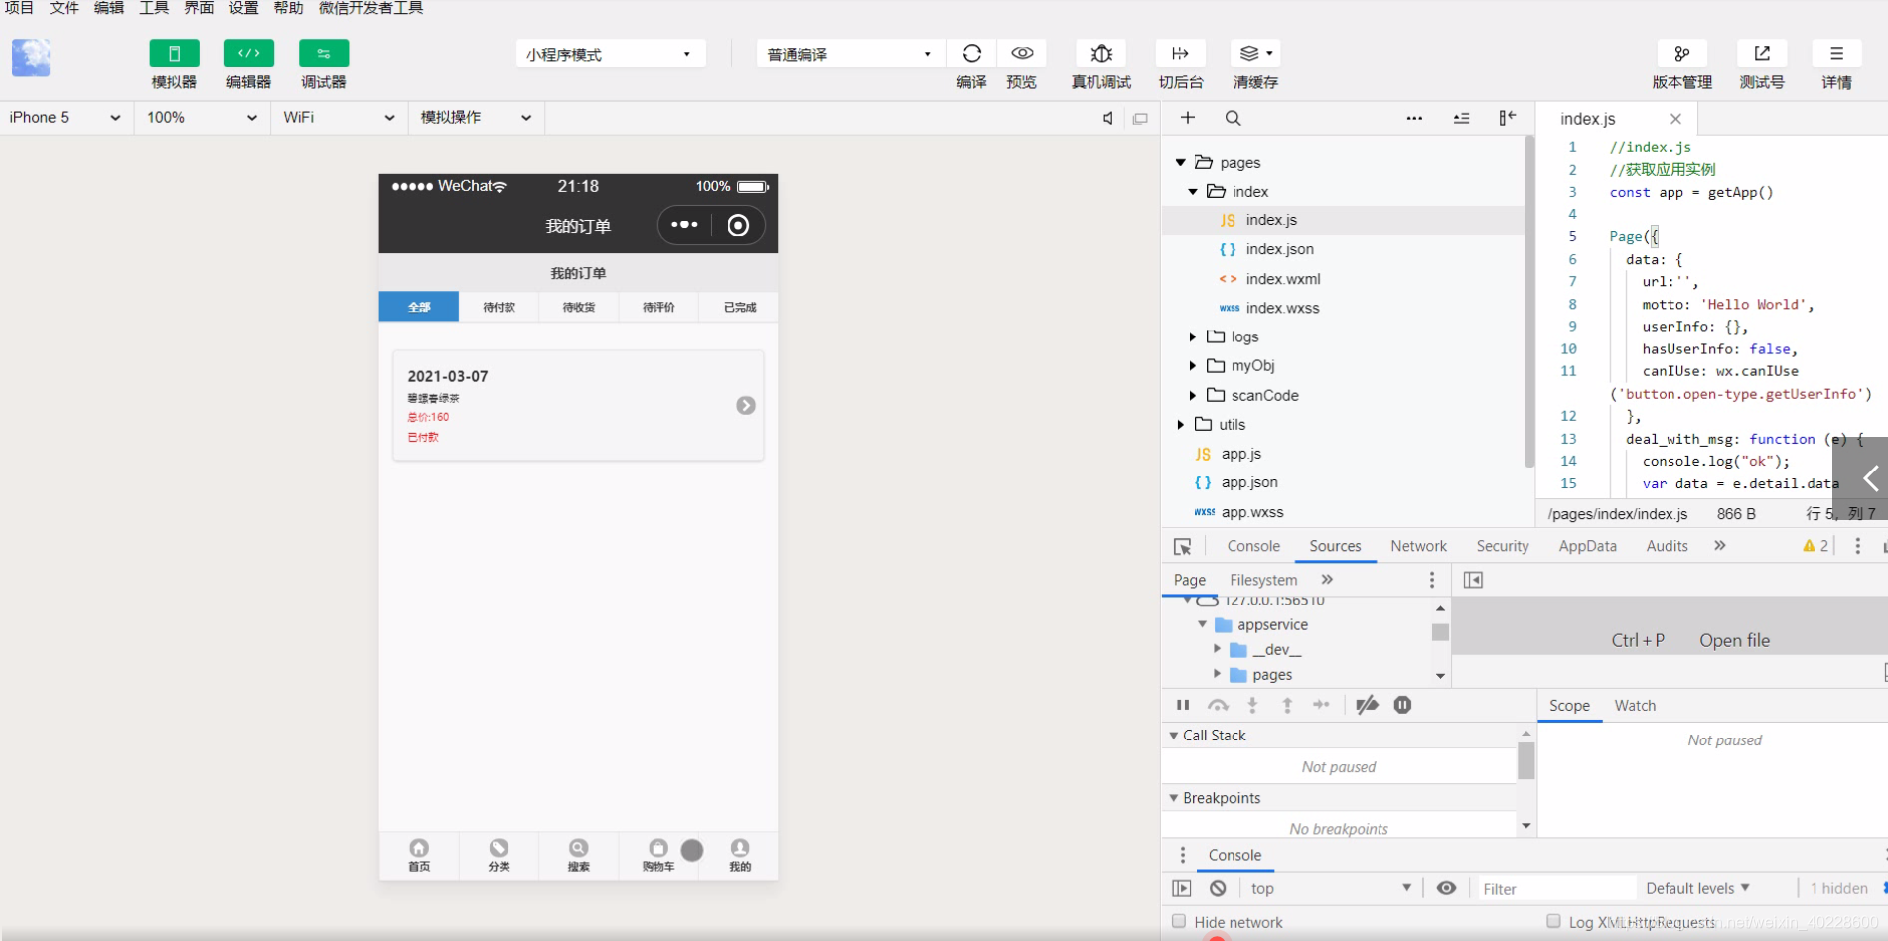
Task: Select the 待付款 order tab in simulator
Action: [x=499, y=307]
